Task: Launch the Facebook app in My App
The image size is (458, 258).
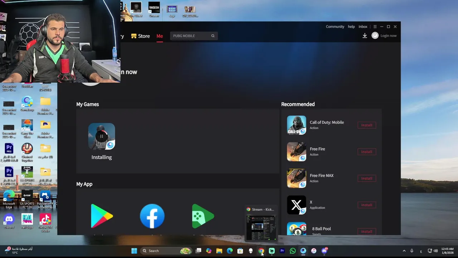Action: click(x=152, y=216)
